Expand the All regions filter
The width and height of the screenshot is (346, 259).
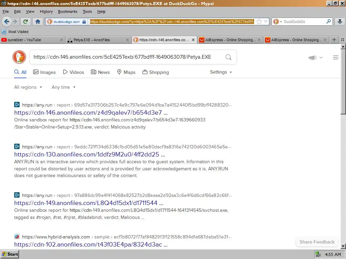click(x=28, y=87)
